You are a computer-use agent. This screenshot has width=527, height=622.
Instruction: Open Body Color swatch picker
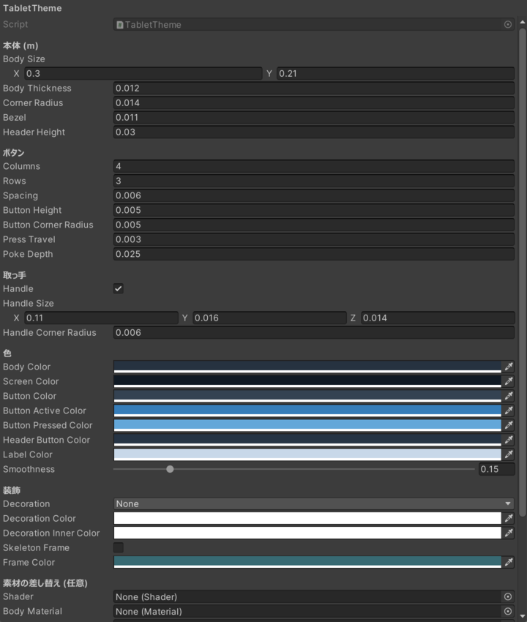point(307,367)
